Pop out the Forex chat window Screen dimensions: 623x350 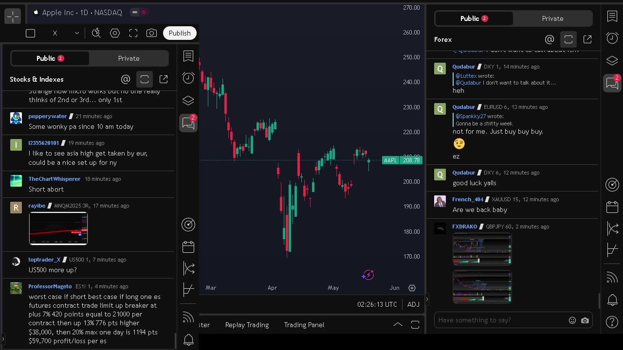587,39
